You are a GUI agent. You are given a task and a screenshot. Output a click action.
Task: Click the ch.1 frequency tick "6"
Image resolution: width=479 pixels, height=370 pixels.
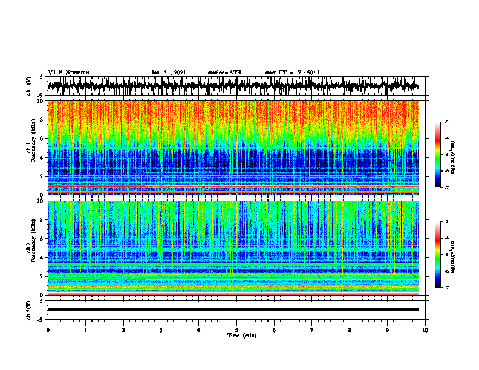[x=42, y=138]
